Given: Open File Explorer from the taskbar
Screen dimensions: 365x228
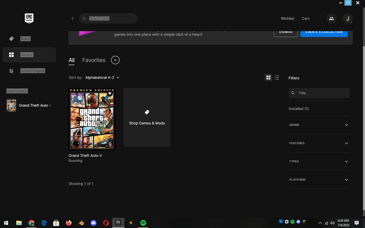Looking at the screenshot, I should pyautogui.click(x=19, y=223).
